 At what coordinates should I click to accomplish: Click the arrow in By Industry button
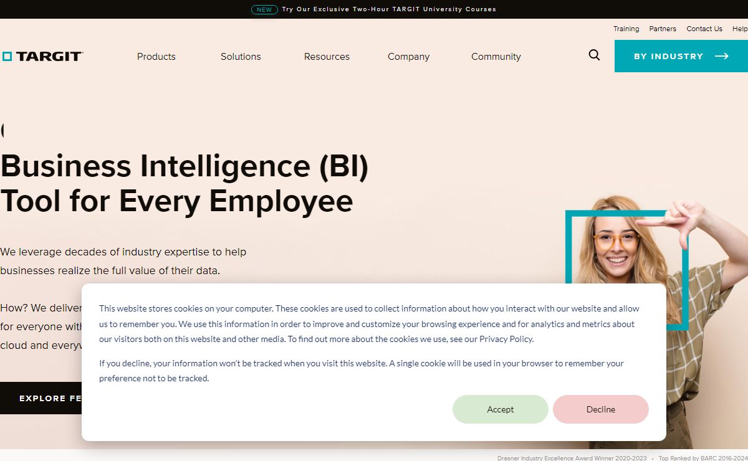[722, 56]
